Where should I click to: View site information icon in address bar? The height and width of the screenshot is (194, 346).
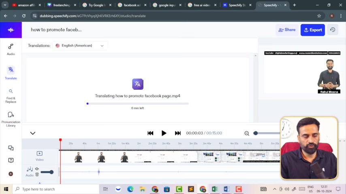[x=35, y=16]
